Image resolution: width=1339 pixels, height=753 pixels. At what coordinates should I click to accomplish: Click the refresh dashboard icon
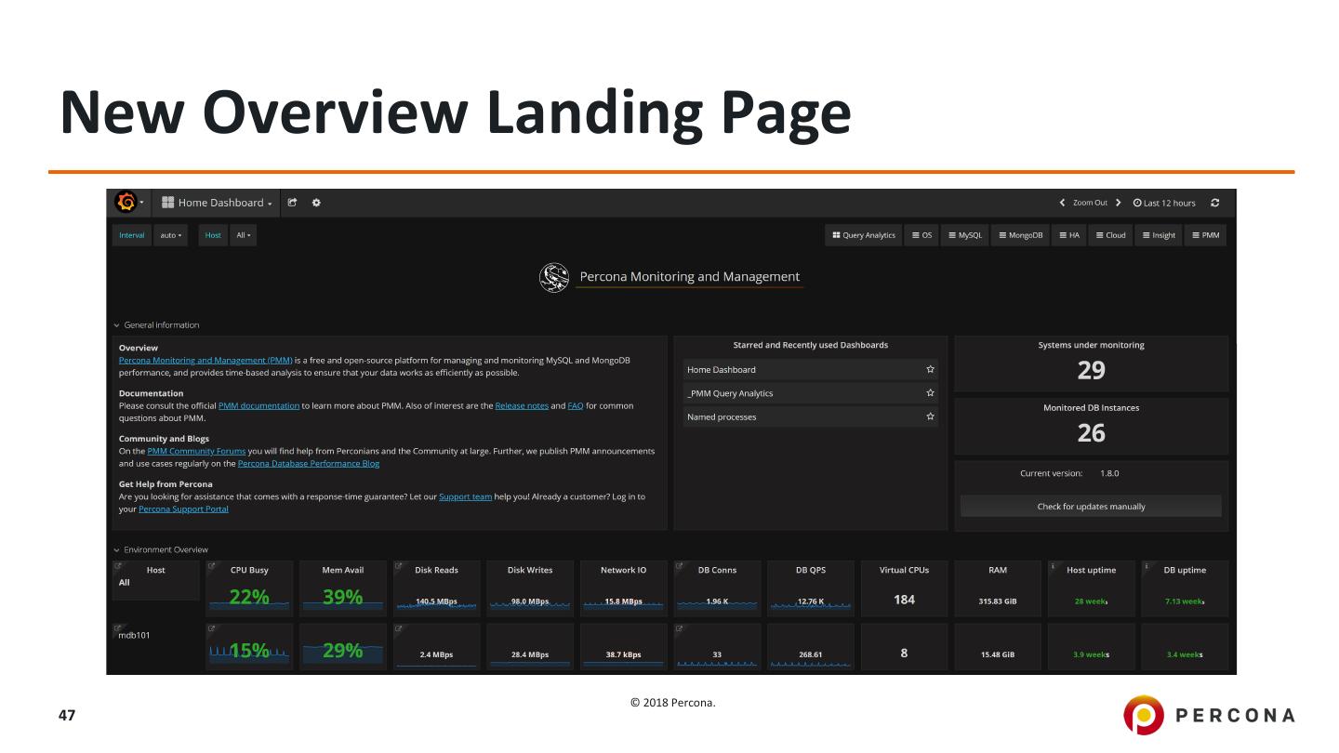(x=1214, y=203)
